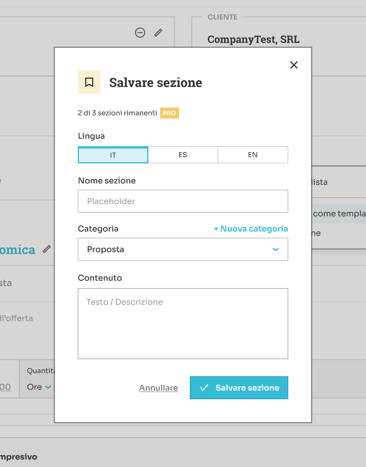Click the circled minus remove icon
366x467 pixels.
(140, 33)
